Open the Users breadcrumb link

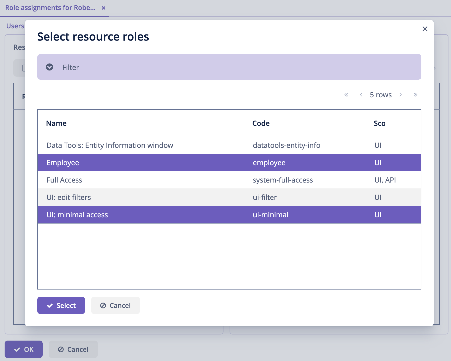[15, 26]
